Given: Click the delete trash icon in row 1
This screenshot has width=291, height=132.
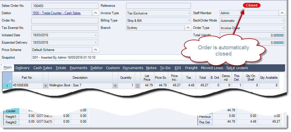Looking at the screenshot, I should point(137,86).
